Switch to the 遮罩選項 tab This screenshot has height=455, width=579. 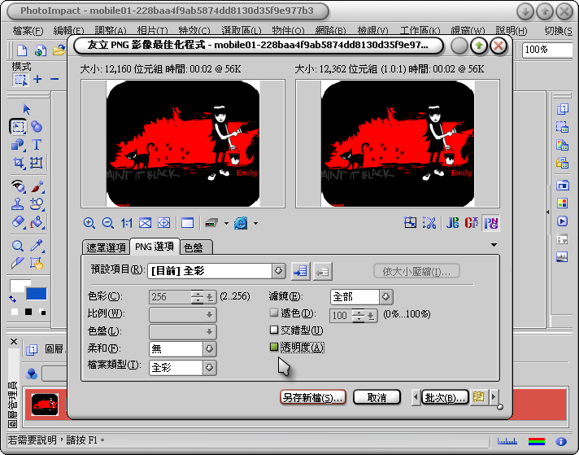click(x=106, y=247)
